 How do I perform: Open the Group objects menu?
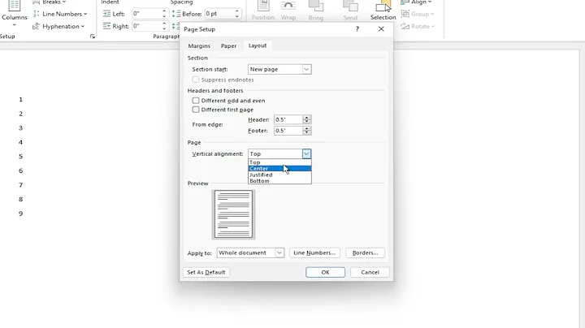tap(418, 14)
